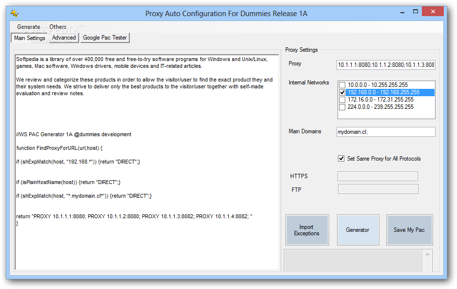Uncheck the 192.168.0.0 - 192.168.255.255 network

(x=342, y=92)
